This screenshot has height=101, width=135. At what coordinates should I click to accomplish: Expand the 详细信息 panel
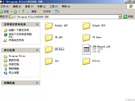pyautogui.click(x=37, y=83)
